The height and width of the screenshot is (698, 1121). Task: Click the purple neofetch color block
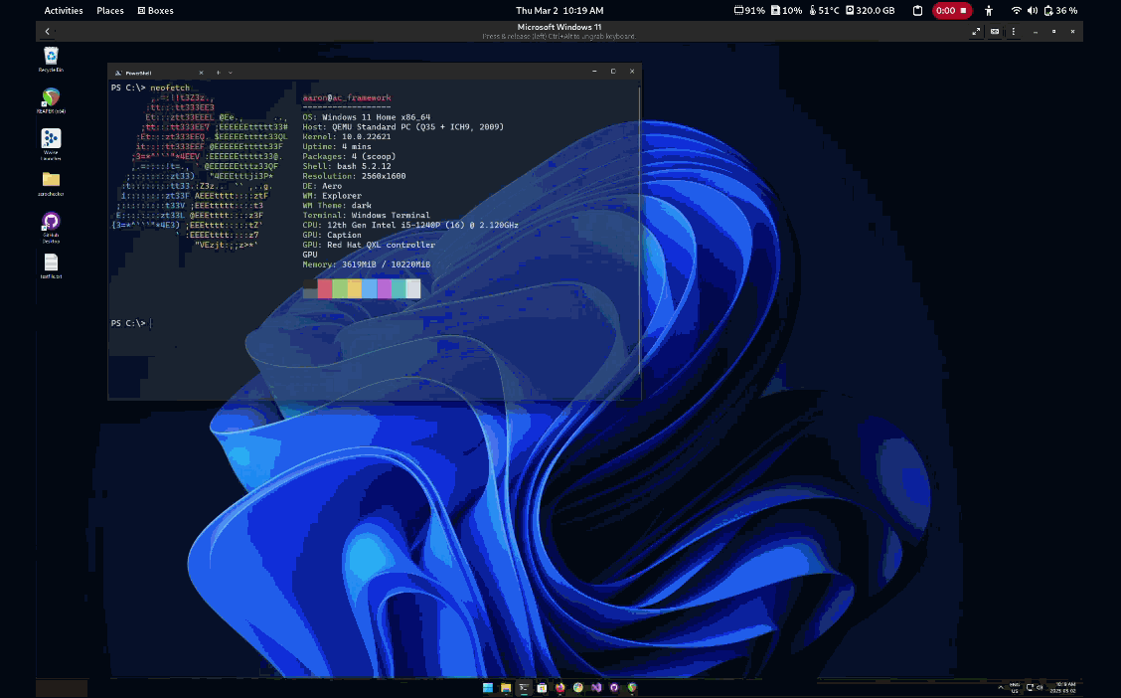[x=384, y=289]
